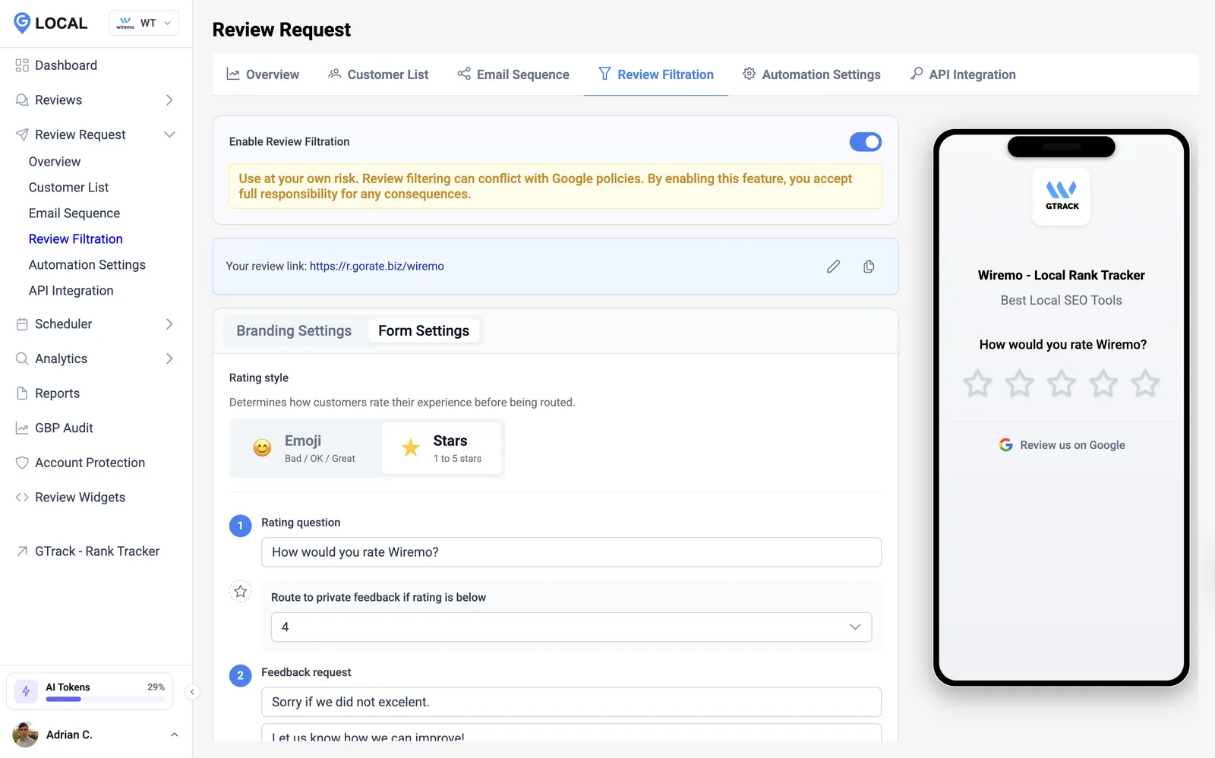Expand the Analytics sidebar chevron
The height and width of the screenshot is (758, 1215).
[169, 358]
